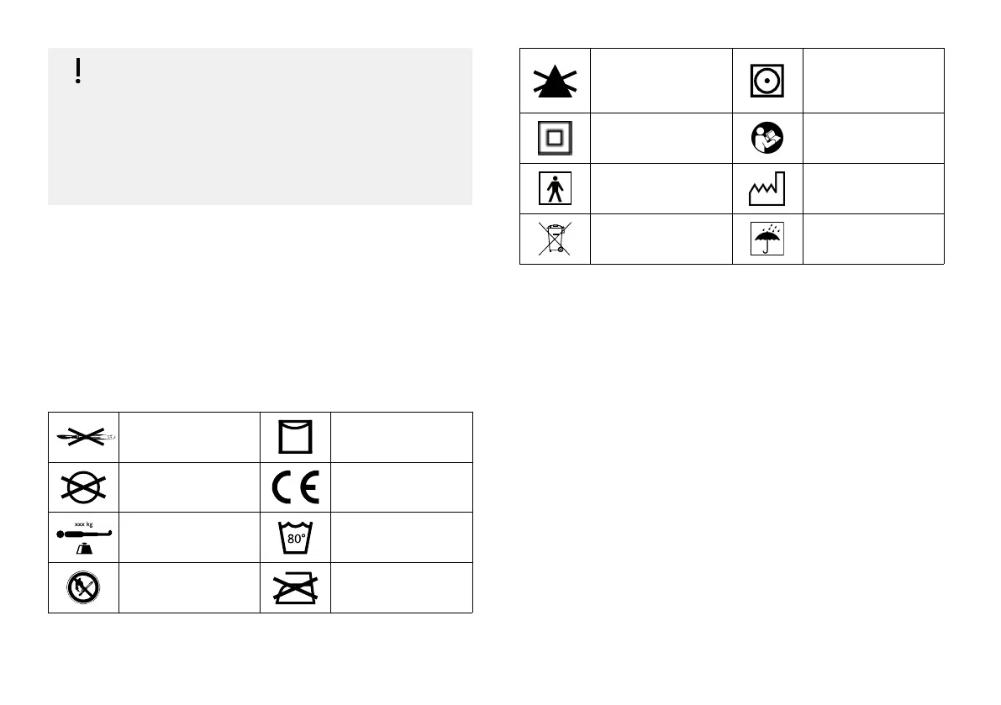Click the tumble dry circle-in-square symbol
1001x705 pixels.
pos(767,81)
